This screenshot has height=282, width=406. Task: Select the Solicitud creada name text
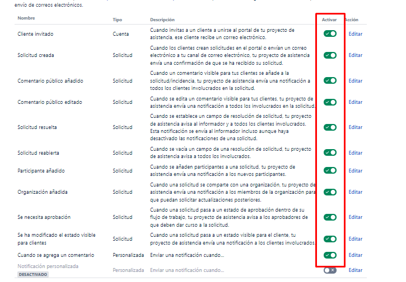pyautogui.click(x=36, y=55)
